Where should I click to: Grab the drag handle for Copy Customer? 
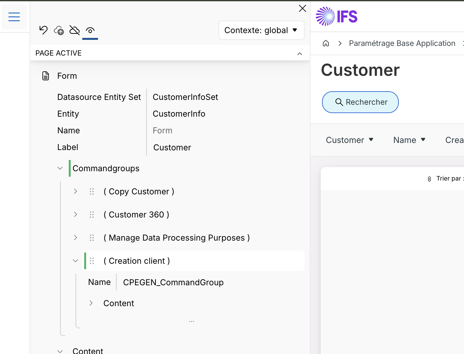point(92,191)
